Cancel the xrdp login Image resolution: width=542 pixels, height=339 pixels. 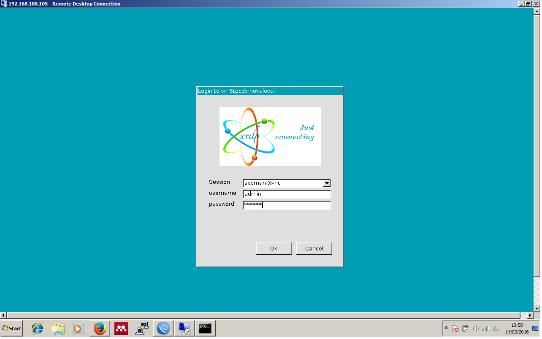click(314, 248)
